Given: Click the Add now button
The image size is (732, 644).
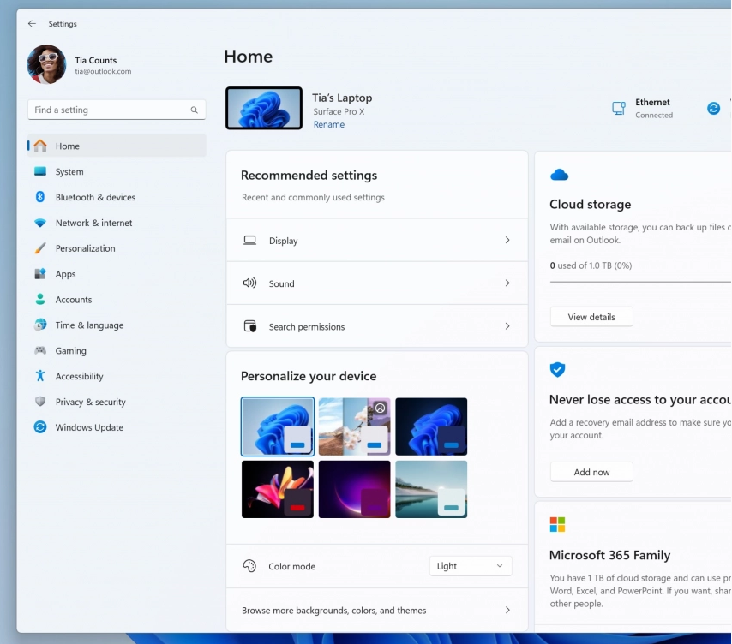Looking at the screenshot, I should 591,473.
